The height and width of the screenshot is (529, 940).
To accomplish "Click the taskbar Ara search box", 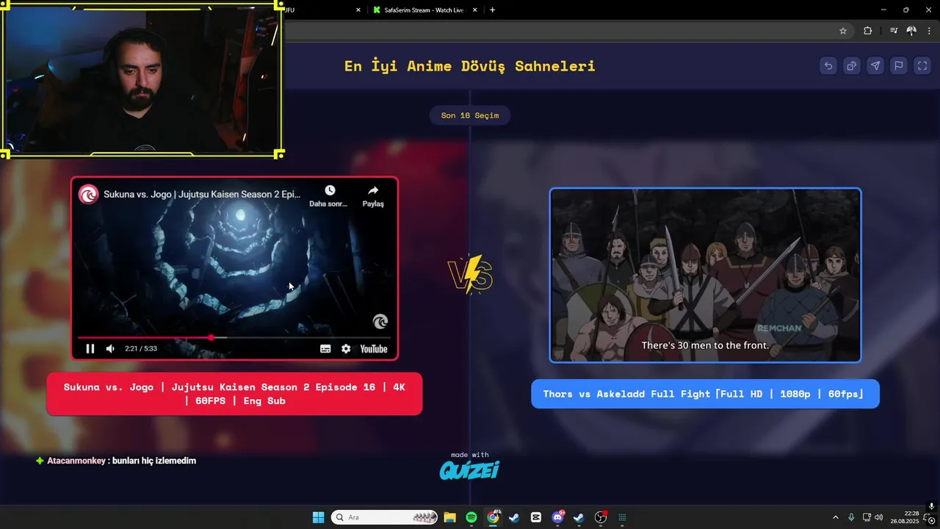I will (384, 517).
